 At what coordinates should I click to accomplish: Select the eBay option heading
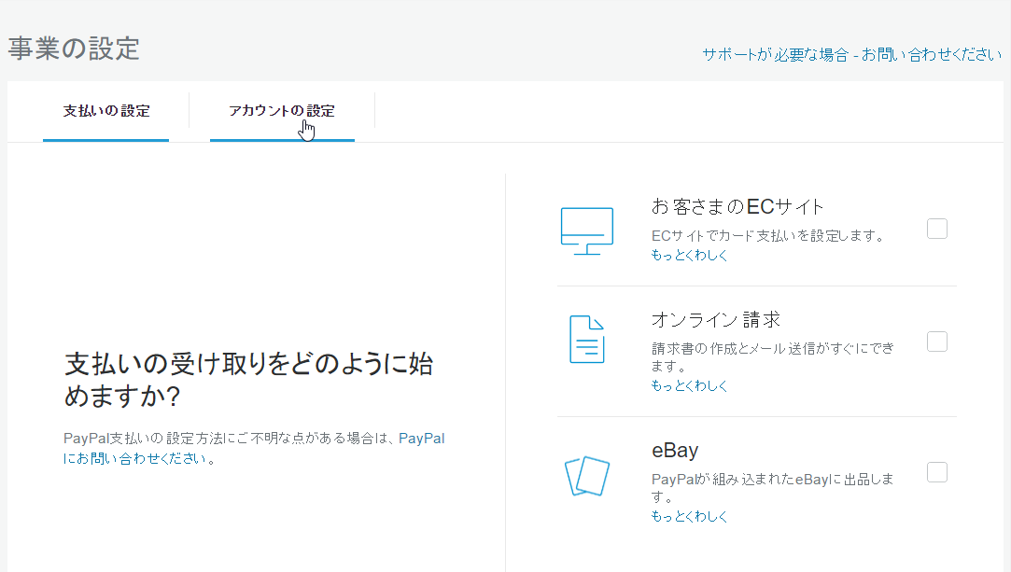click(675, 450)
